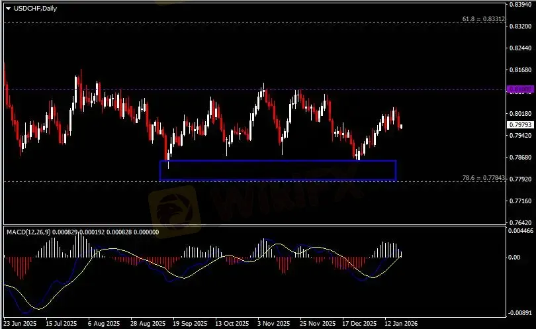Click the 0.77160 price axis value
This screenshot has width=536, height=329.
pos(520,201)
